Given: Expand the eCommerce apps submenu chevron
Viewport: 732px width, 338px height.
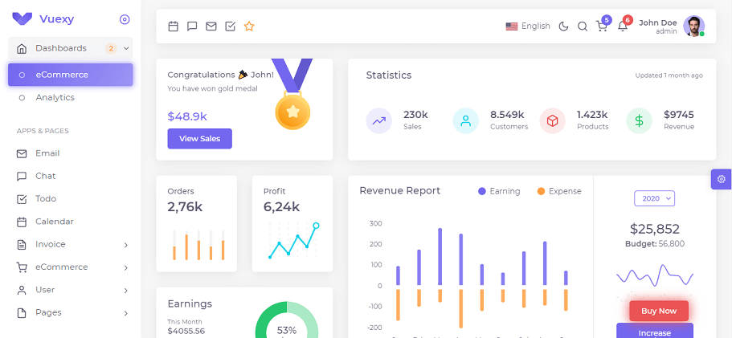Looking at the screenshot, I should 126,267.
